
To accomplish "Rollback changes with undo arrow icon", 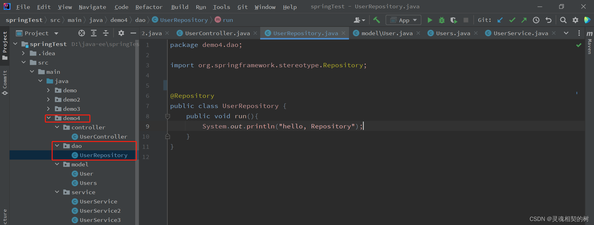I will pos(549,20).
